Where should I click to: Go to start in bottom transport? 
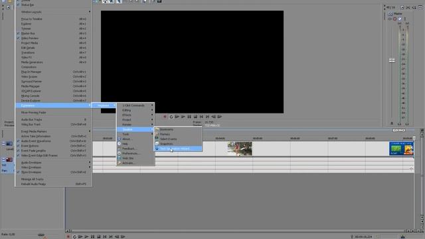105,236
